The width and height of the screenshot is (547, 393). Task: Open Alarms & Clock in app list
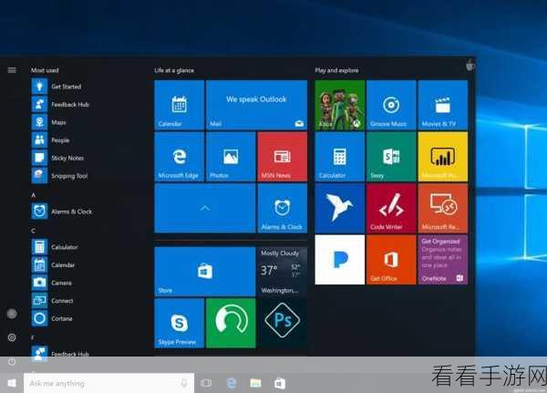point(62,212)
